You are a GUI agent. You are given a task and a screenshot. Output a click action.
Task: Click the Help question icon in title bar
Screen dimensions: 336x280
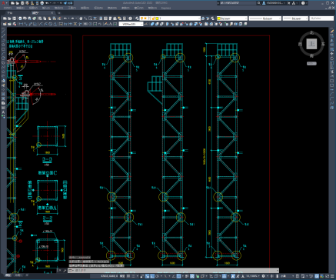[x=303, y=3]
